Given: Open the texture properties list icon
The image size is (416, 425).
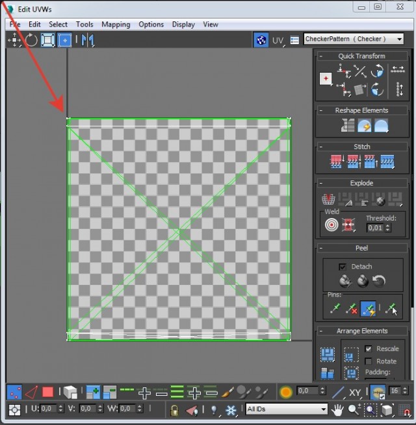Looking at the screenshot, I should point(294,40).
